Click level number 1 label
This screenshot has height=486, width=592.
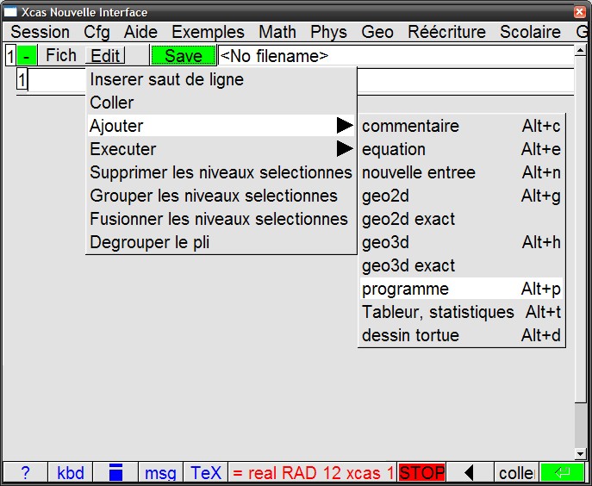(22, 79)
